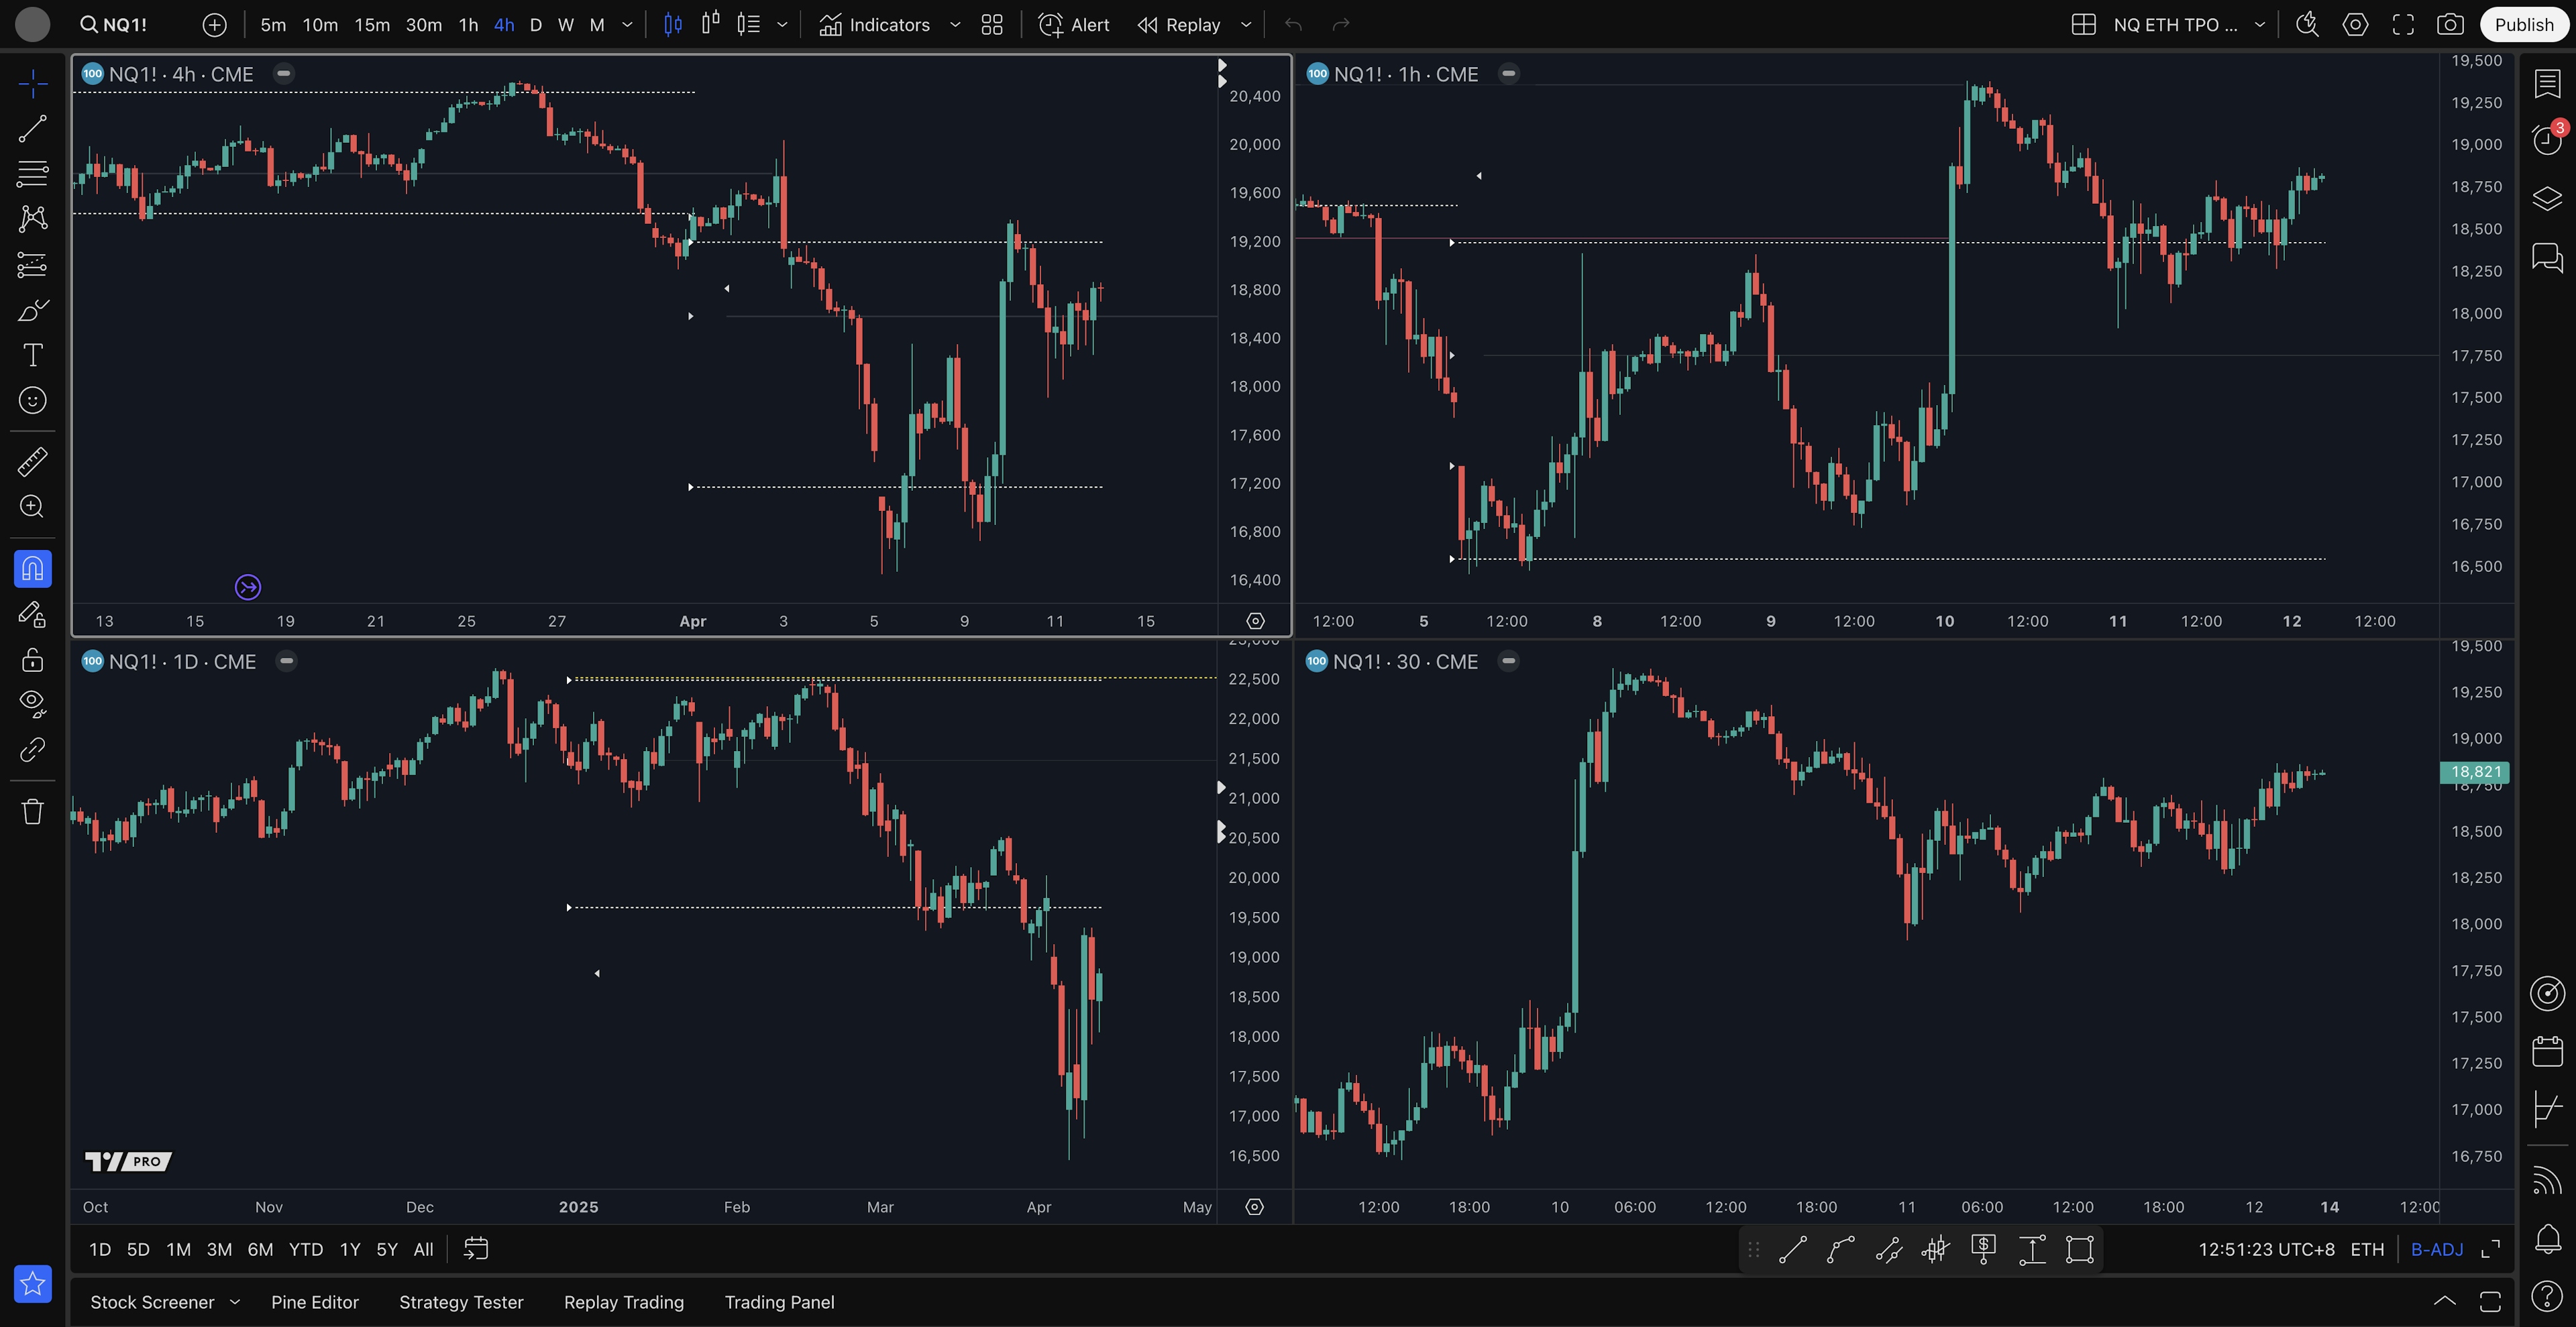Open the emoji icons tool
The image size is (2576, 1327).
[32, 401]
